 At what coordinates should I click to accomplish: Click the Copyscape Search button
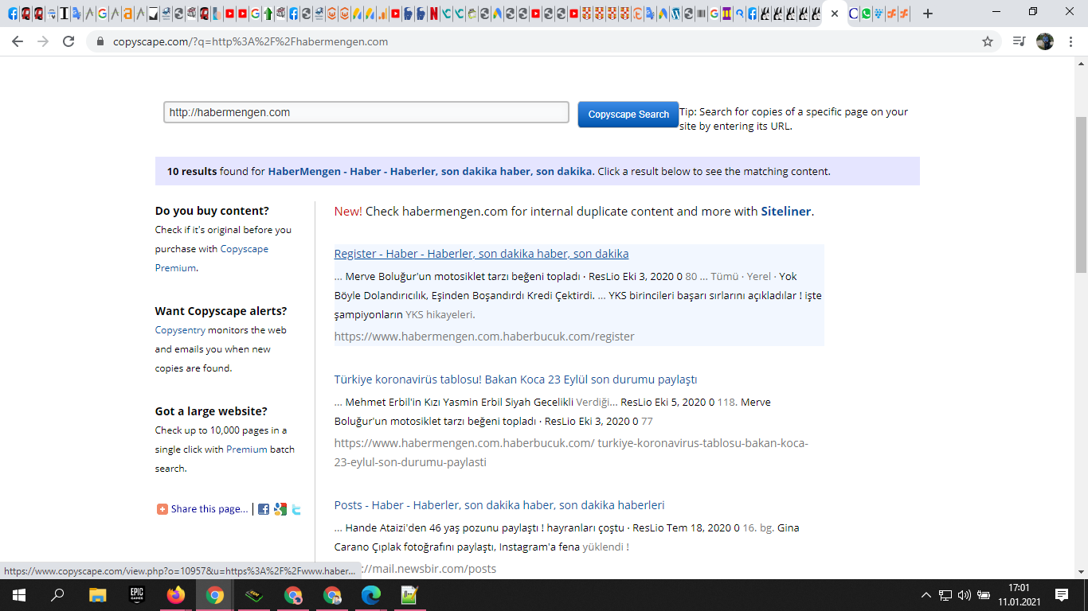point(628,114)
